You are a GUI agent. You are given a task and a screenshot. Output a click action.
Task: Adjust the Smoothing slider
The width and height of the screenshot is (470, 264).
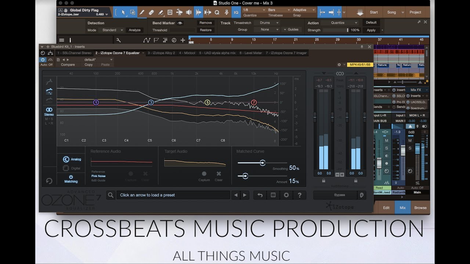click(262, 163)
